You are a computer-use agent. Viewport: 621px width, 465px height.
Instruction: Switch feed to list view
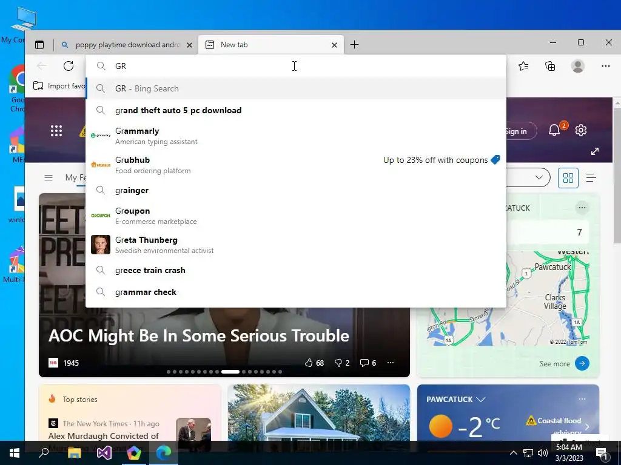click(591, 178)
